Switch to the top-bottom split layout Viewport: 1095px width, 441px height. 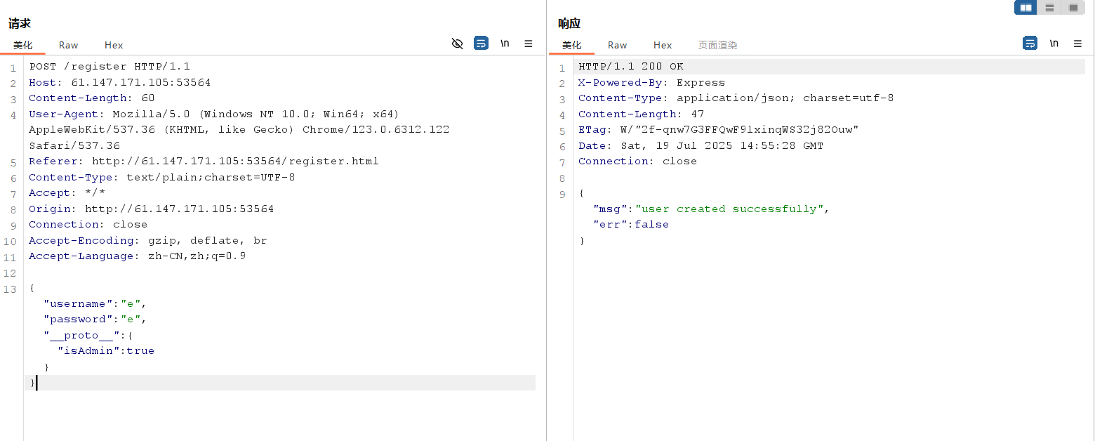(1049, 8)
